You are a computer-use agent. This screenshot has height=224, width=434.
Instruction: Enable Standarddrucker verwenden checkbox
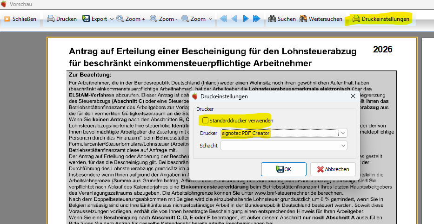[205, 120]
